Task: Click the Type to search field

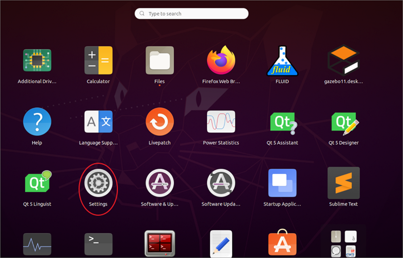Action: point(191,14)
